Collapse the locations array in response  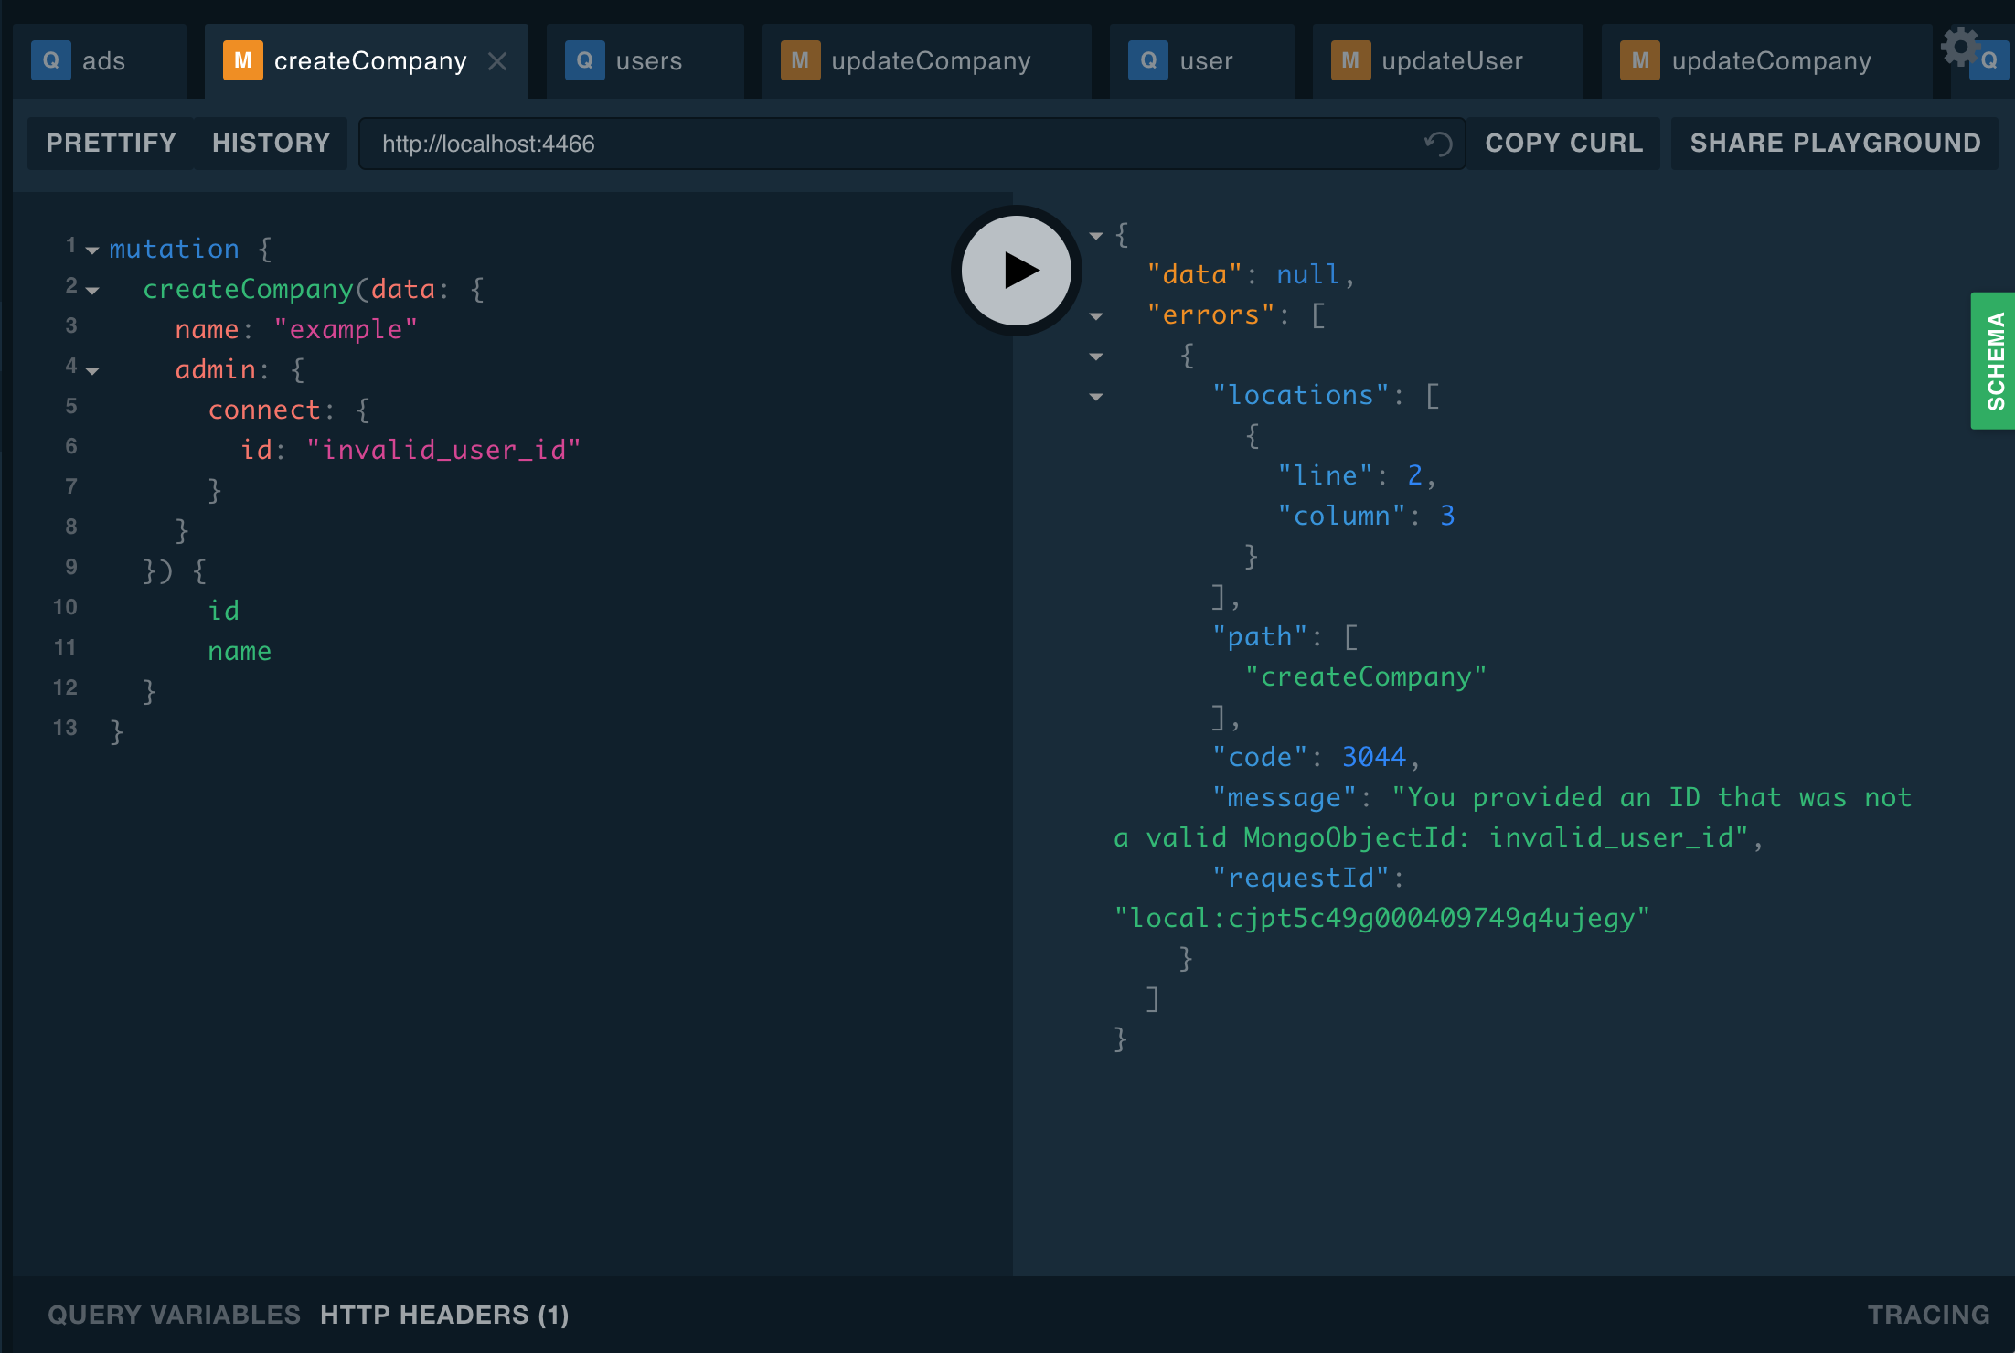coord(1096,397)
